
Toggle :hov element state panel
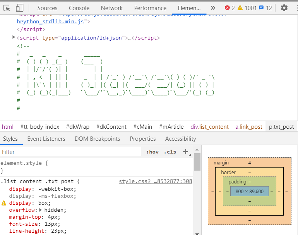pyautogui.click(x=152, y=152)
